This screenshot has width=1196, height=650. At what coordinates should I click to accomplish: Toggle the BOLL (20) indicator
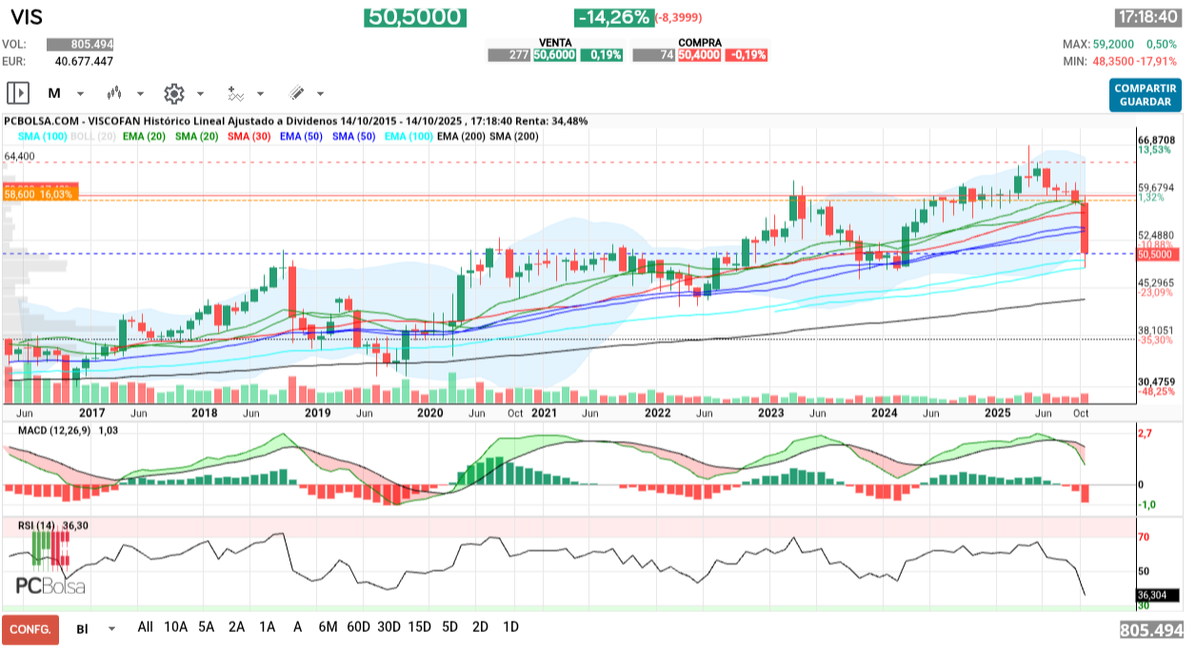[x=94, y=137]
